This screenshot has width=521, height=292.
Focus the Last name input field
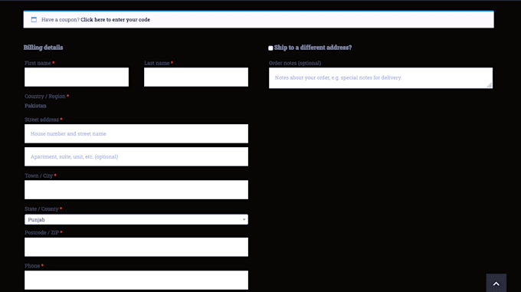[x=196, y=77]
